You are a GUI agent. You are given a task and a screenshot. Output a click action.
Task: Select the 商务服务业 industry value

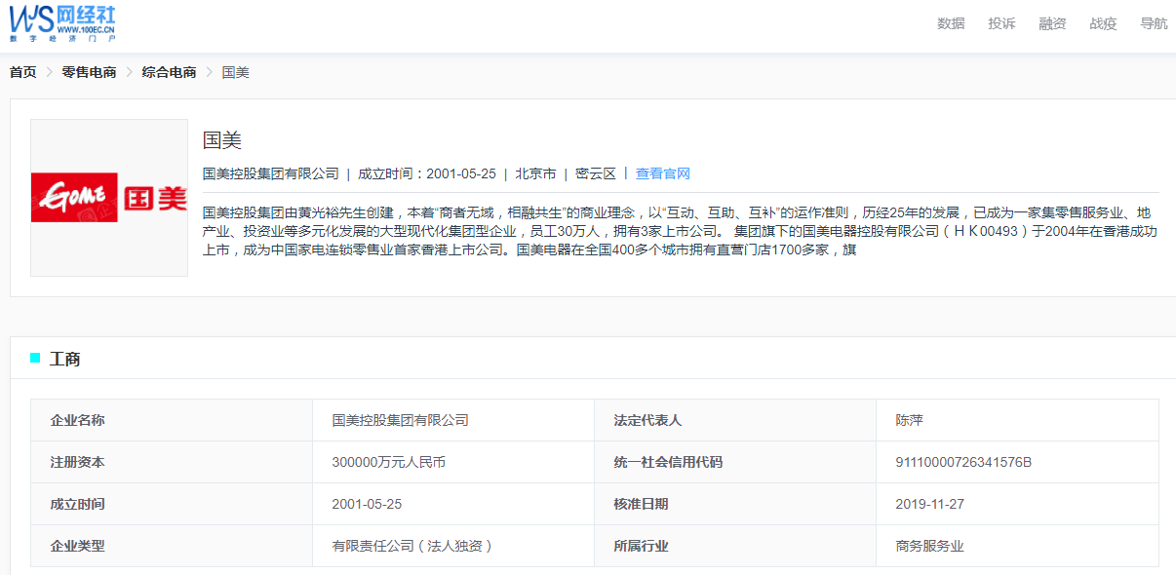tap(929, 546)
